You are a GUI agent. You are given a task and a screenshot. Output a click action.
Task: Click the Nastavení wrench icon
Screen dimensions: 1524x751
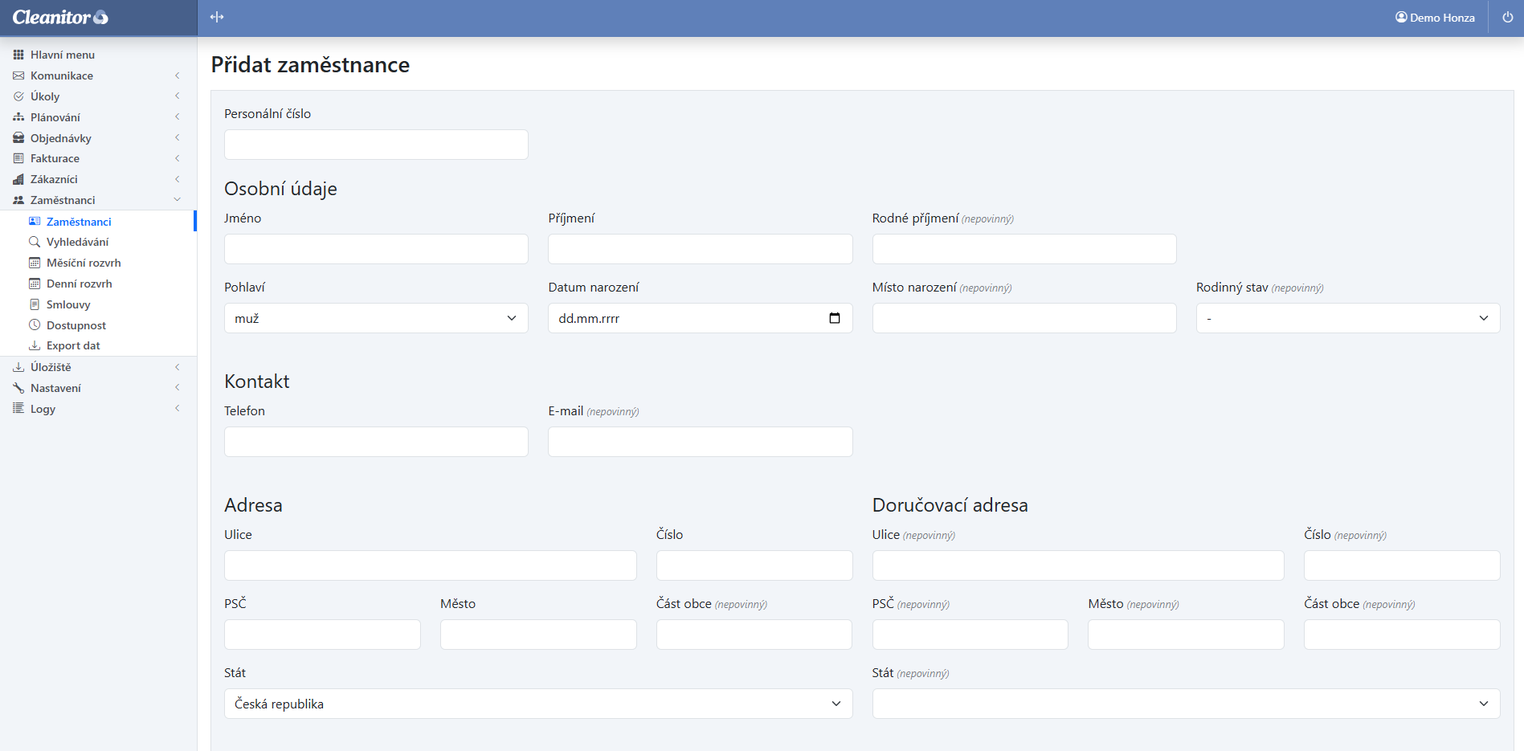click(18, 388)
